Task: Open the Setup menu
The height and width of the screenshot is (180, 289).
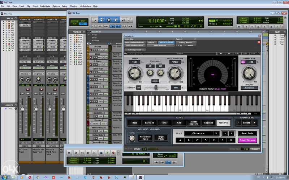Action: point(65,6)
